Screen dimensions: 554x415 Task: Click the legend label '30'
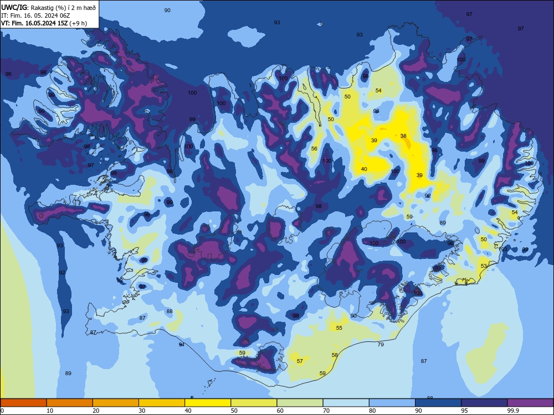point(142,411)
